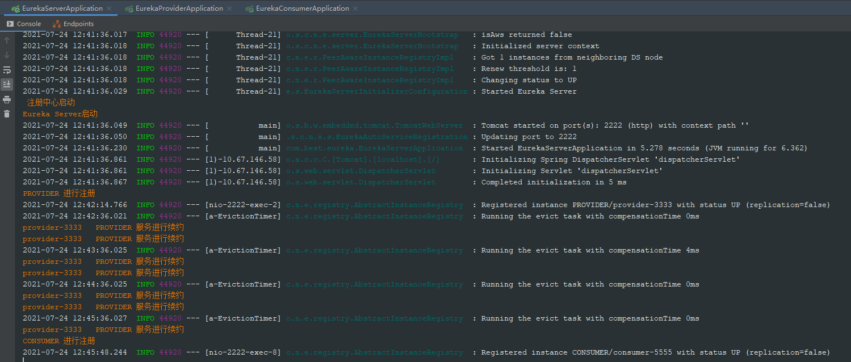The image size is (851, 362).
Task: Click timestamp 2021-07-24 12:45:36.027
Action: point(75,318)
